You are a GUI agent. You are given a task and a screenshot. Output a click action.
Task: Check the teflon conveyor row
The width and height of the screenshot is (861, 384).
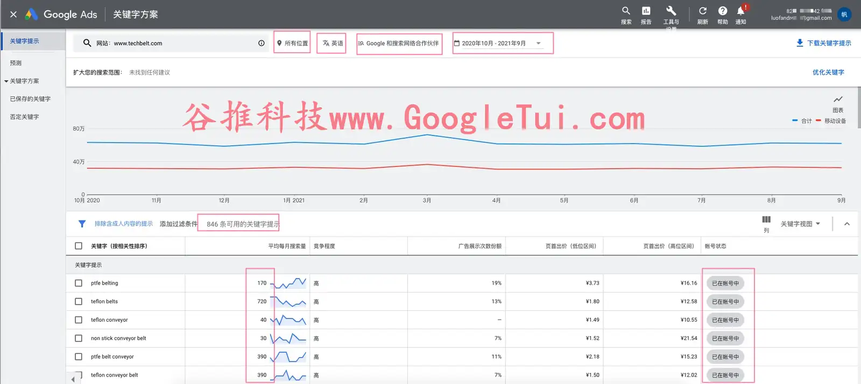79,320
